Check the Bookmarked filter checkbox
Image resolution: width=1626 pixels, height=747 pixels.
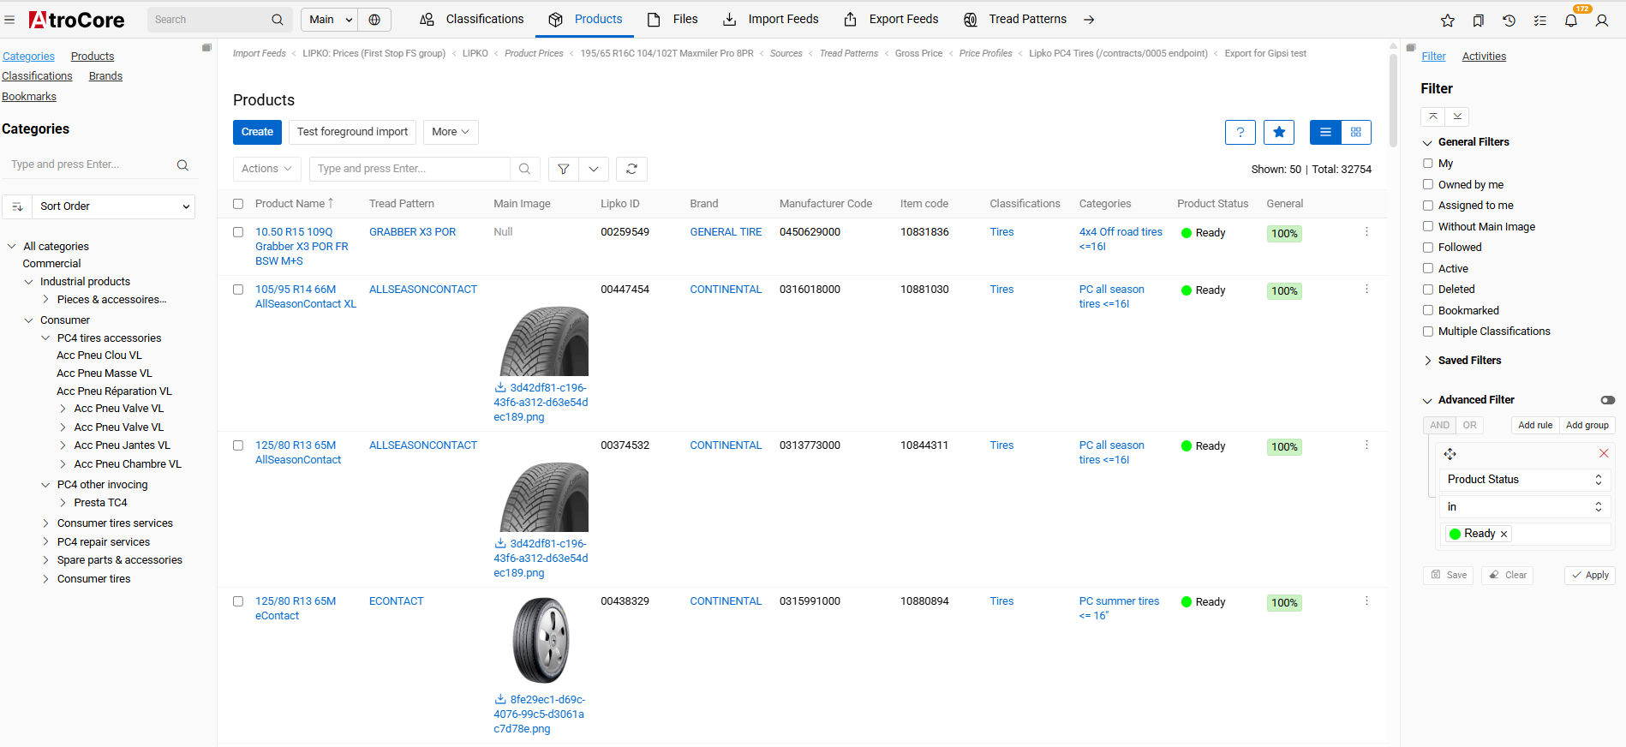point(1428,310)
